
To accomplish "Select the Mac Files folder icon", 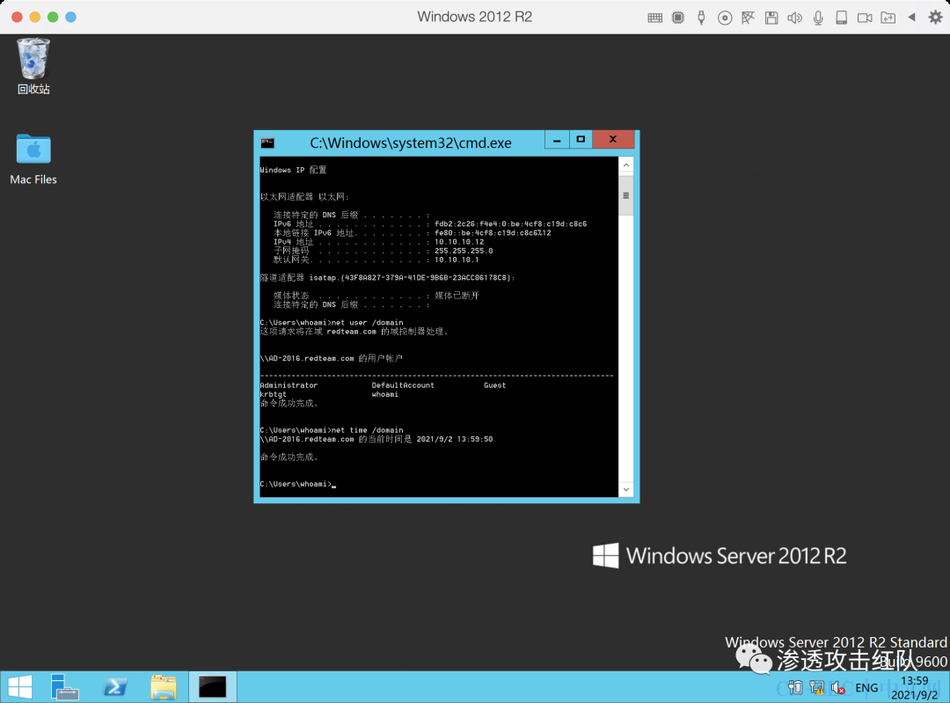I will (x=33, y=158).
